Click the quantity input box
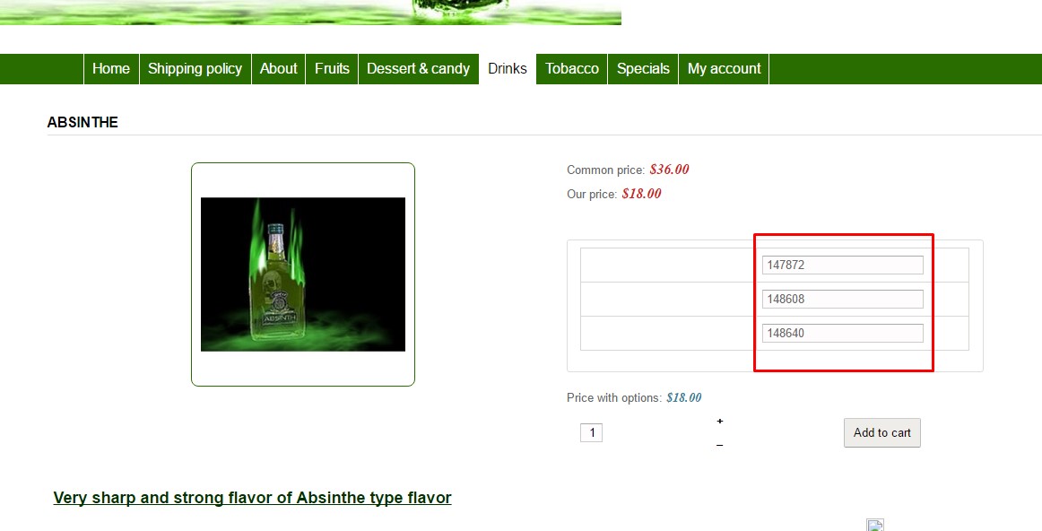1042x531 pixels. (x=592, y=433)
